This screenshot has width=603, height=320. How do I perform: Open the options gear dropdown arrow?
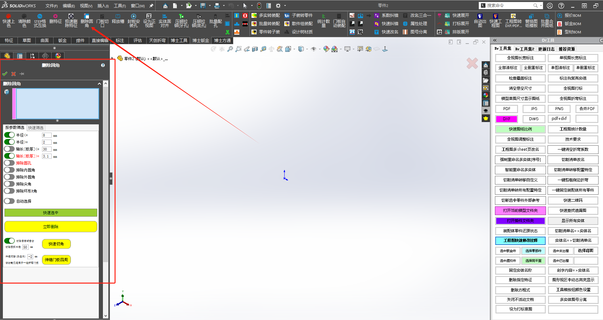[285, 6]
